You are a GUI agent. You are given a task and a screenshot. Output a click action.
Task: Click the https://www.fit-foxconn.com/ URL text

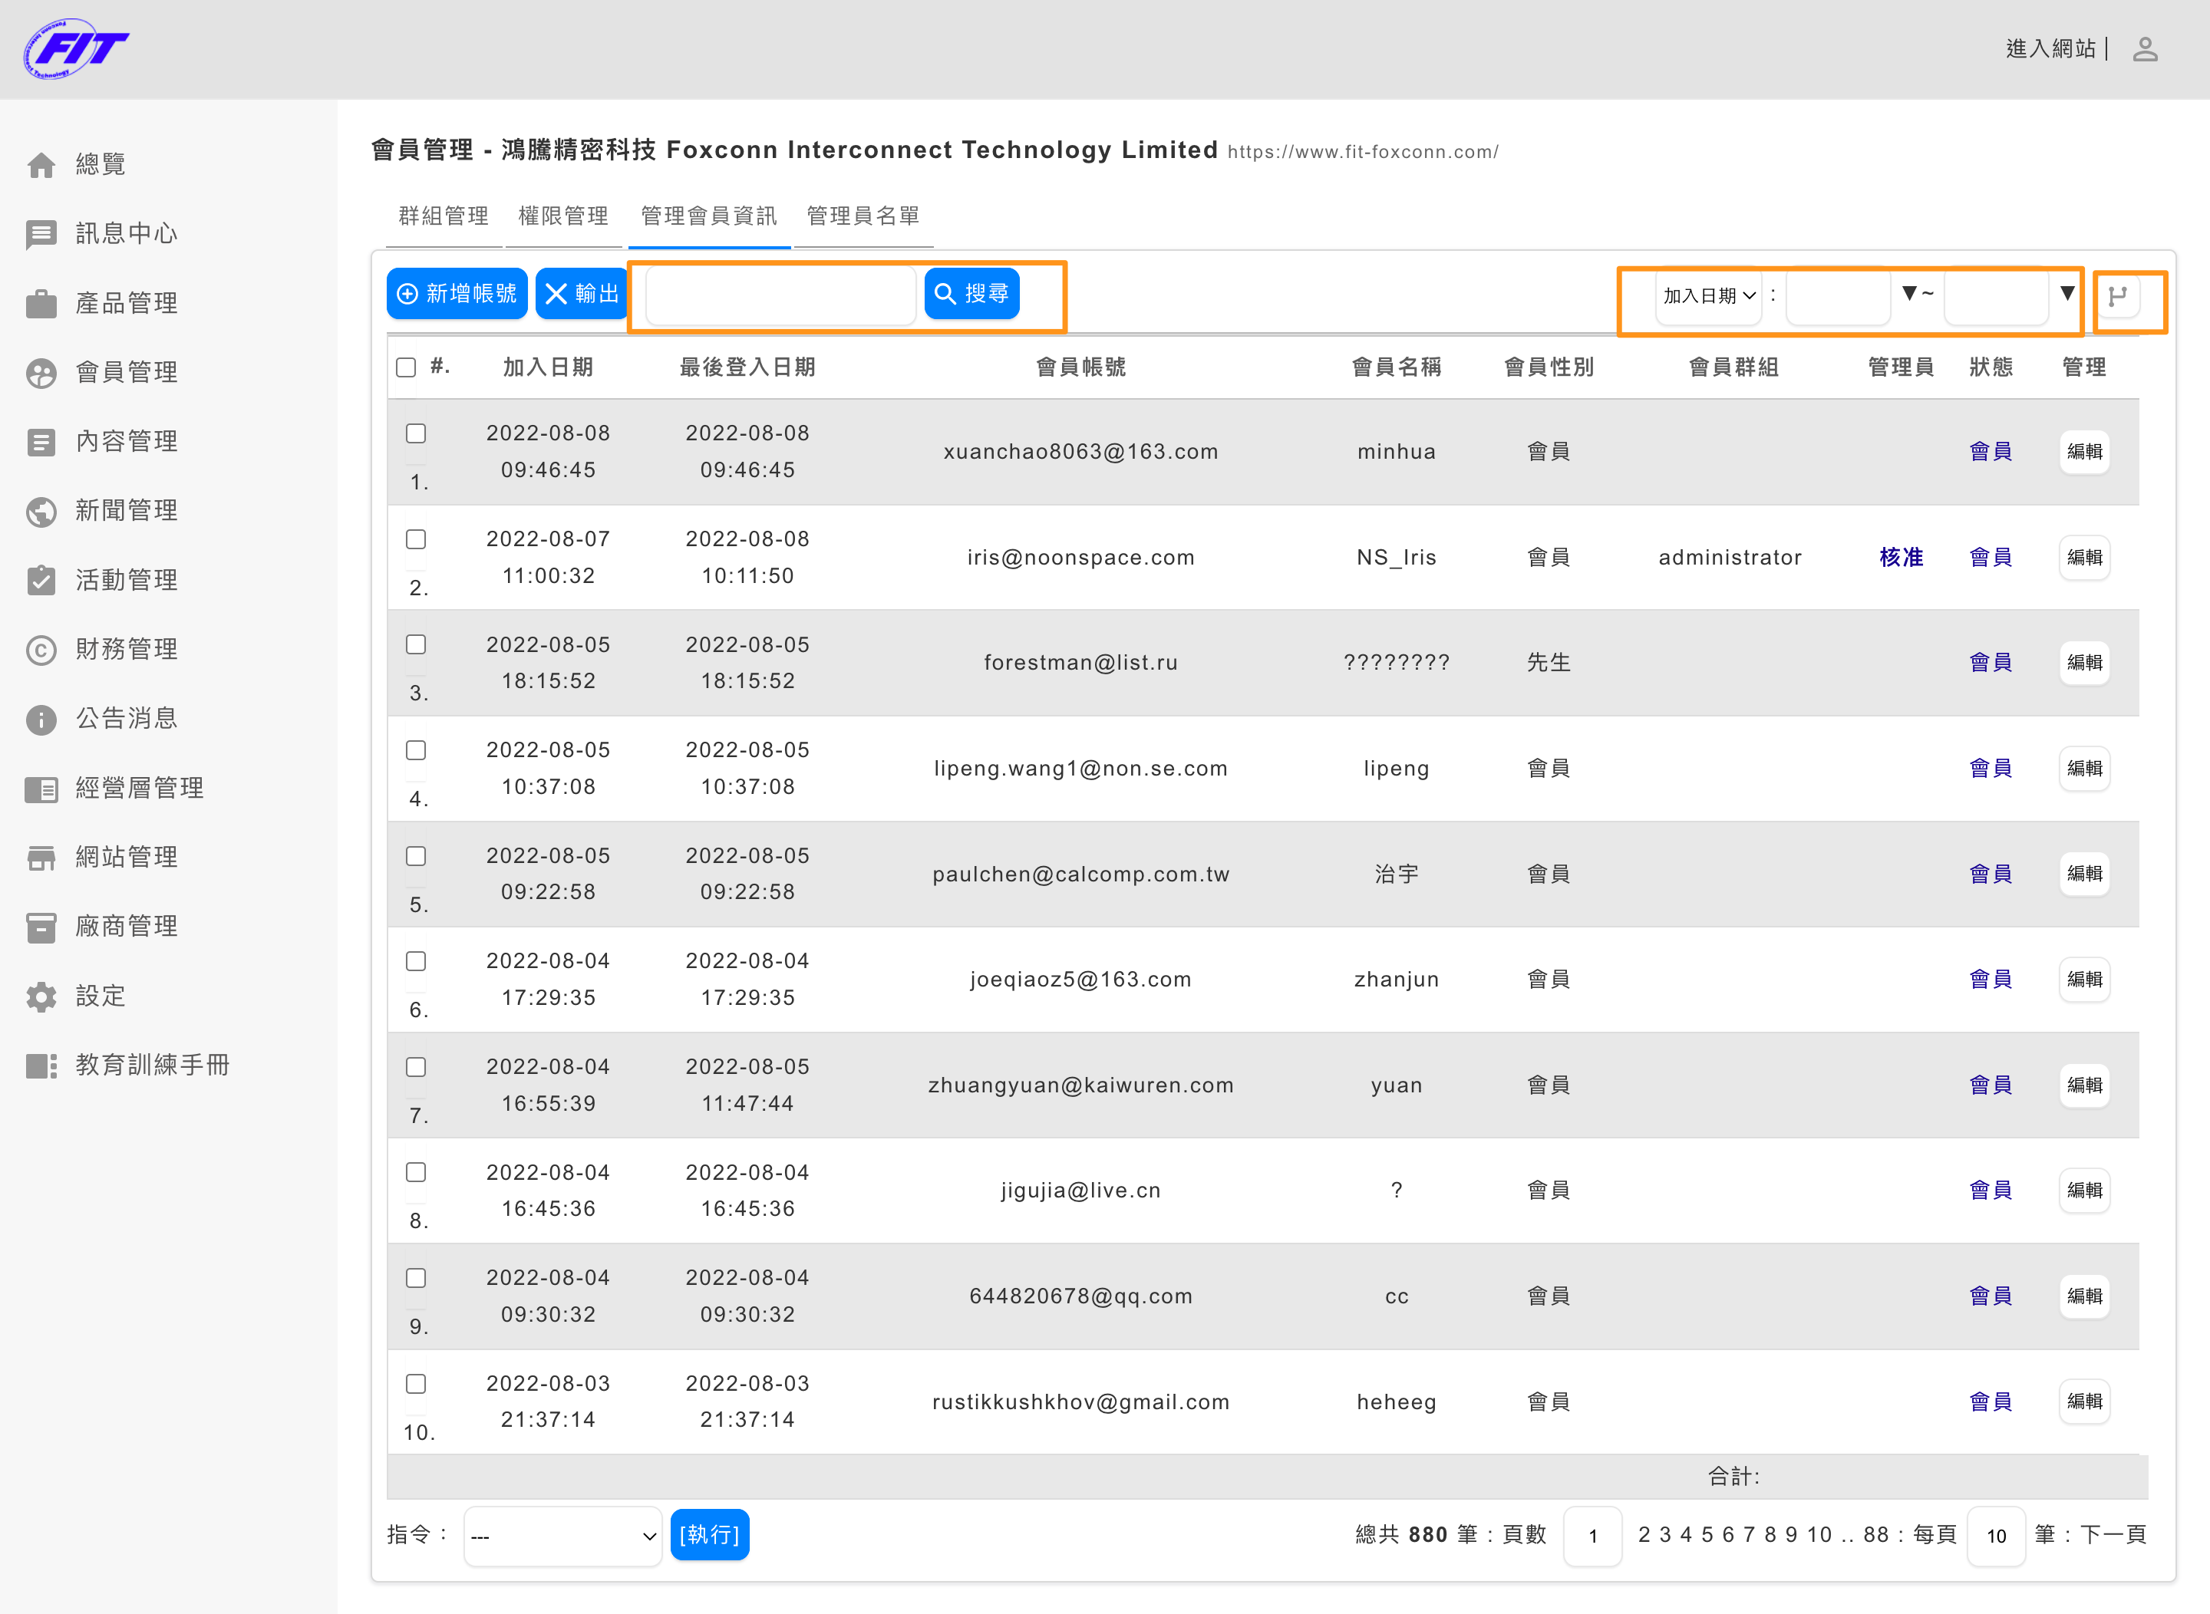point(1363,153)
